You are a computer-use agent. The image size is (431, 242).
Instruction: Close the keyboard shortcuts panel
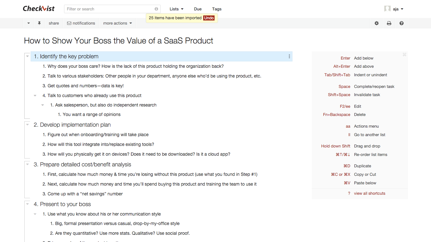(404, 55)
